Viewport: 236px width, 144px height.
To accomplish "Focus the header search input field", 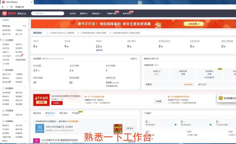I will point(47,14).
